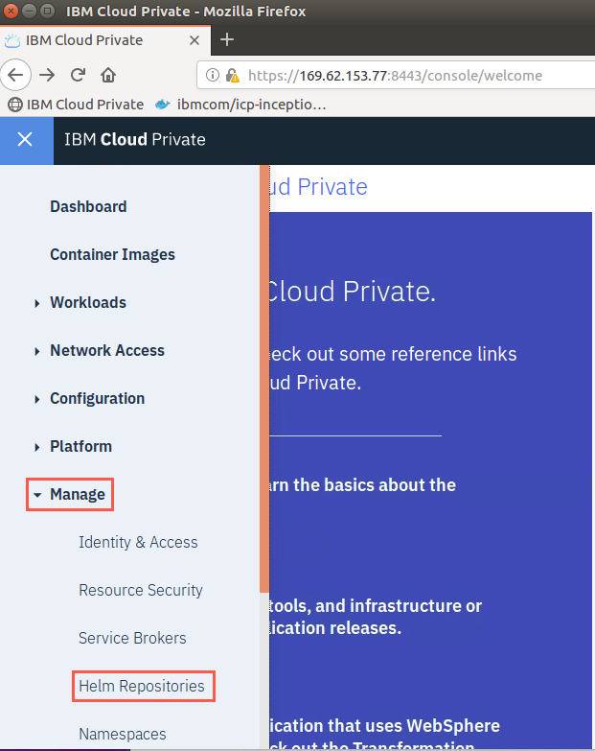This screenshot has height=751, width=595.
Task: Select Helm Repositories under Manage
Action: click(x=142, y=686)
